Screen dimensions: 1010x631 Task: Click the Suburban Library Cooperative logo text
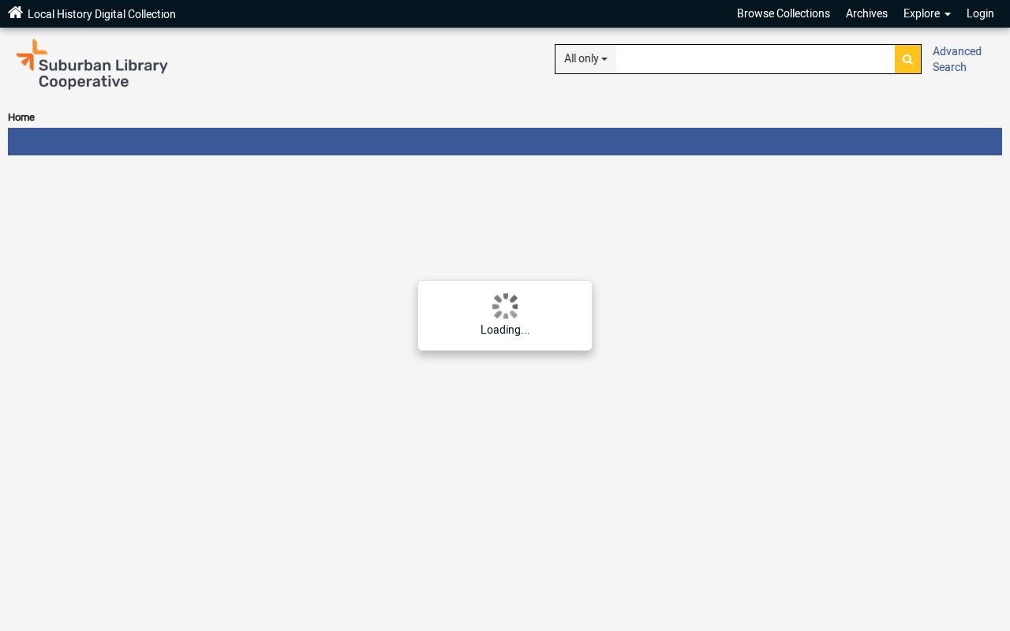coord(103,74)
